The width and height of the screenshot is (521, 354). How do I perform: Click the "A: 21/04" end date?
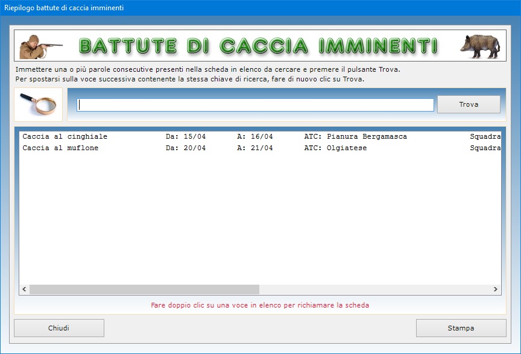click(x=255, y=148)
